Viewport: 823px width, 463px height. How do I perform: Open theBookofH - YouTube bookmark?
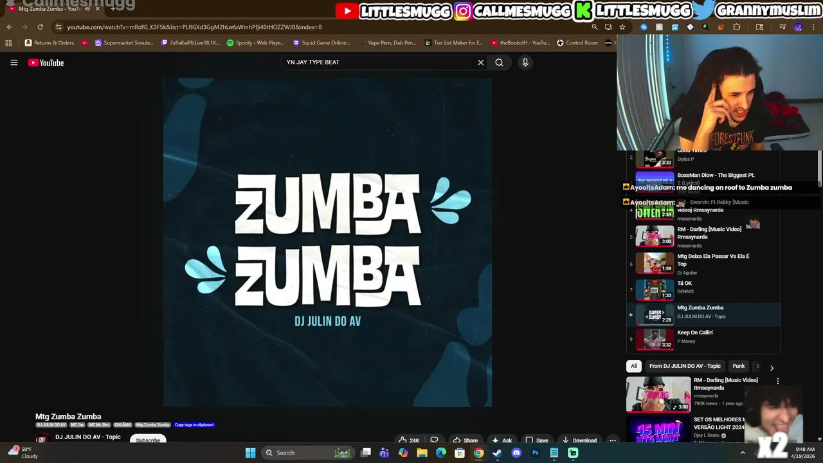[x=520, y=43]
